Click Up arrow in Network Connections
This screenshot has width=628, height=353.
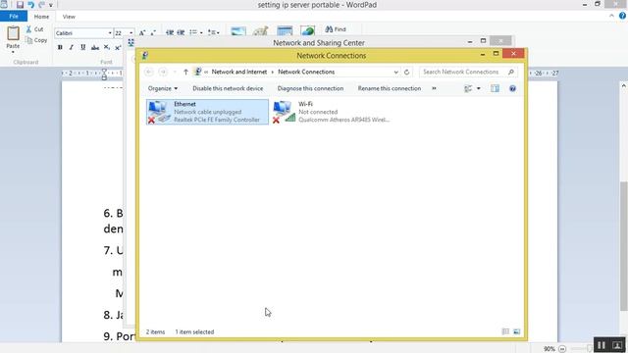(185, 72)
